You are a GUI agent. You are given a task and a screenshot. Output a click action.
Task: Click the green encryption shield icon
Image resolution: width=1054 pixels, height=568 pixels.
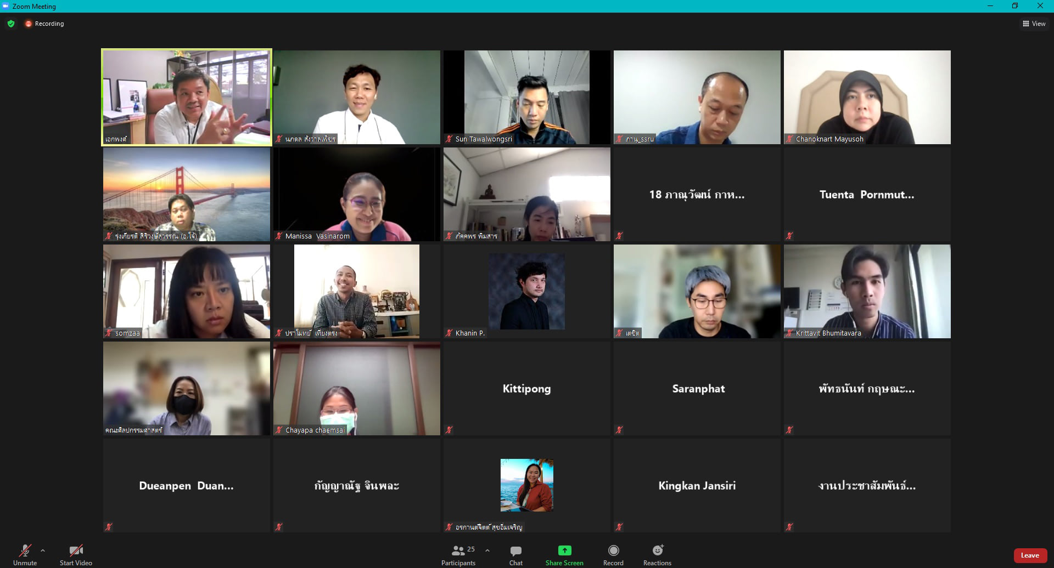(x=11, y=24)
